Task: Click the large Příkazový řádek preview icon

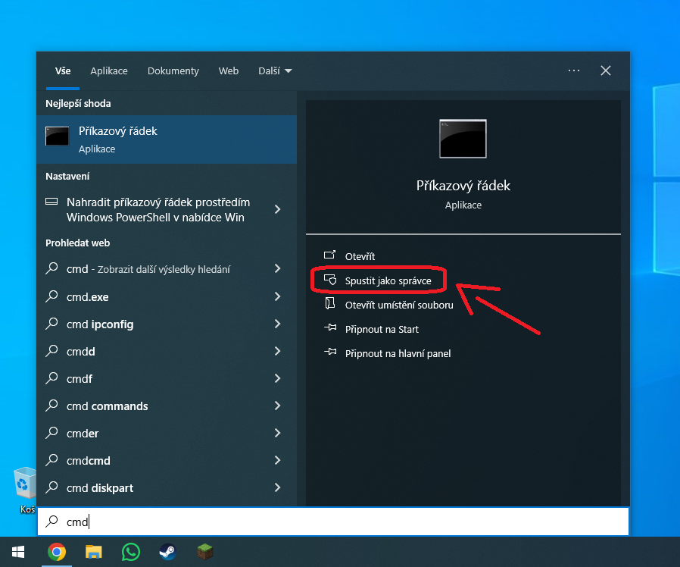Action: pyautogui.click(x=463, y=139)
